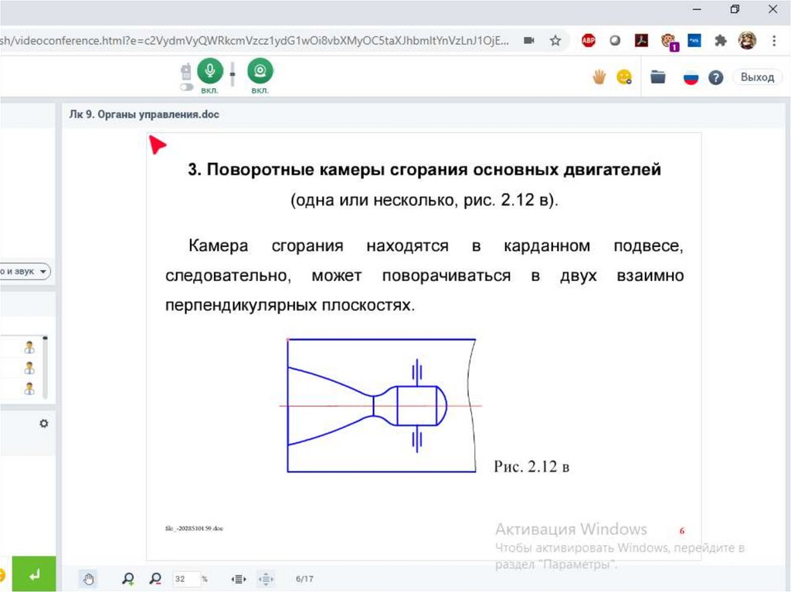Open the files folder icon
The height and width of the screenshot is (592, 791).
coord(658,76)
